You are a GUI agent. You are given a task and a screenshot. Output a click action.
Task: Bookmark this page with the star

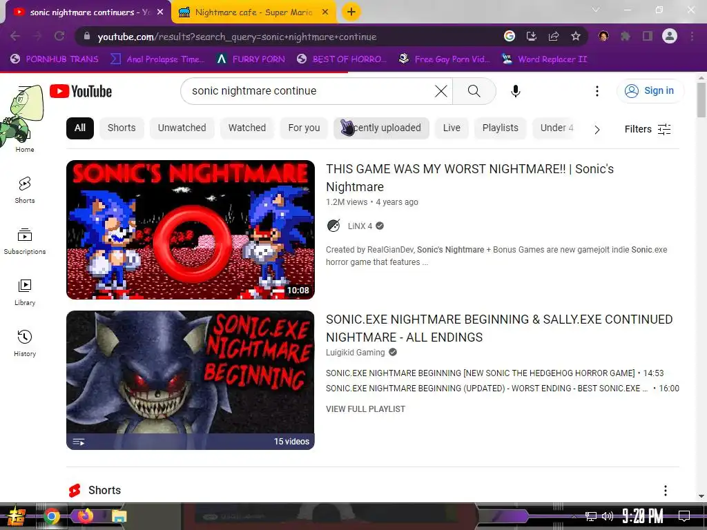(576, 36)
